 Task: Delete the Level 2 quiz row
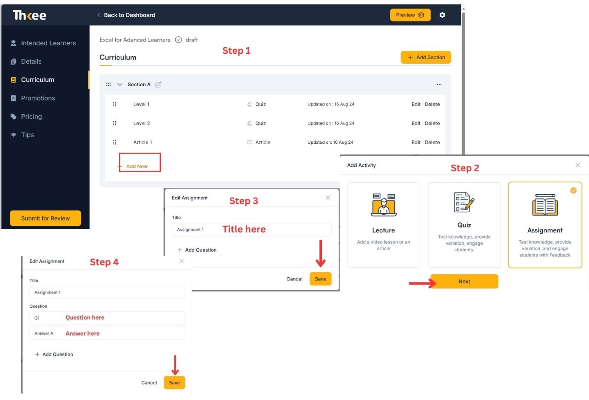(432, 124)
